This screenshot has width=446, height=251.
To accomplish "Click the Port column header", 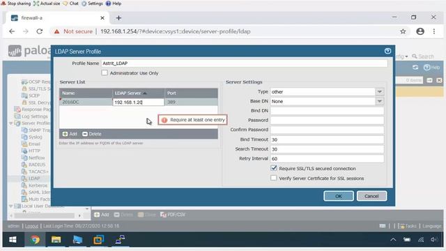I will coord(191,93).
